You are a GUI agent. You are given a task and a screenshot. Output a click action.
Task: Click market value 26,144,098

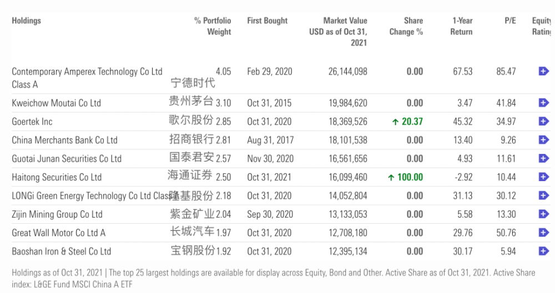347,72
